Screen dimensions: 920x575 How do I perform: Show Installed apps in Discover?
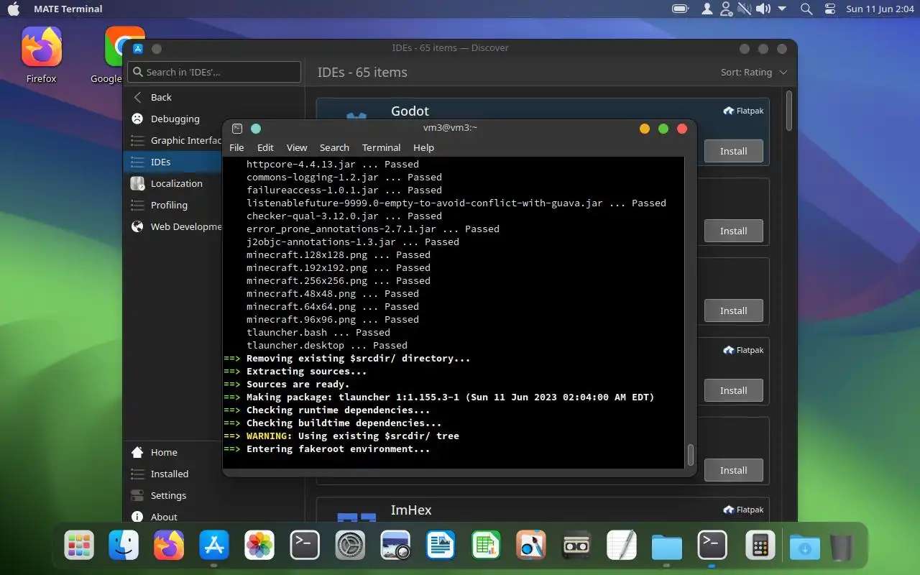172,474
